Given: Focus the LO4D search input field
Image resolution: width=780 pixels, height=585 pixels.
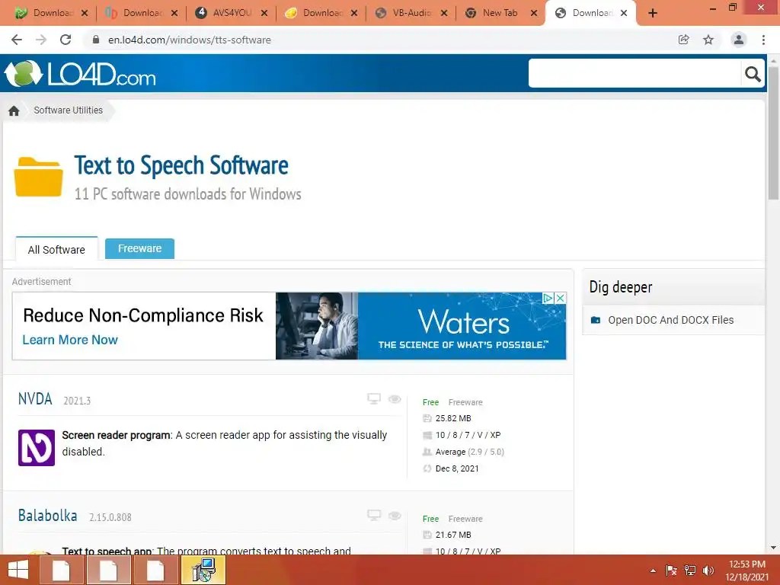Looking at the screenshot, I should 635,74.
